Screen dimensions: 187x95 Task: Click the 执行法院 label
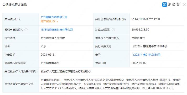tap(10, 38)
